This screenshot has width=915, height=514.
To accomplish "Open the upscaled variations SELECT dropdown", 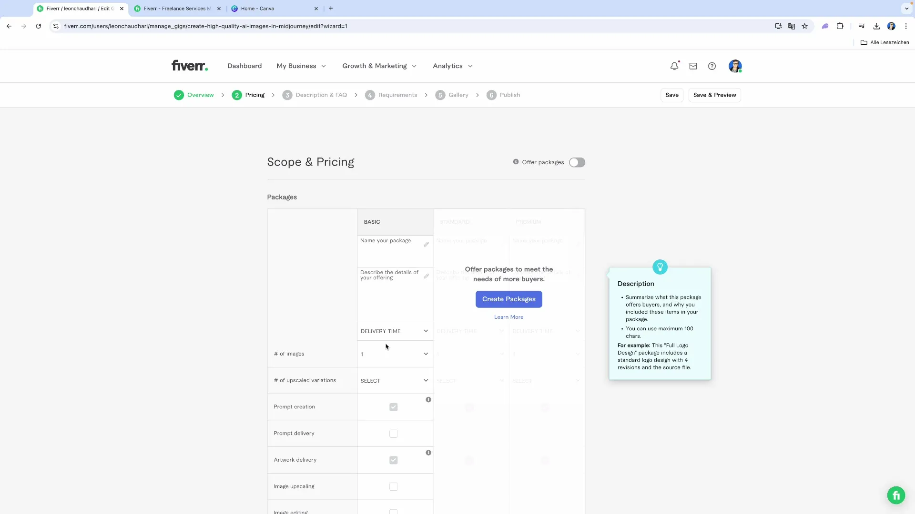I will [x=395, y=380].
